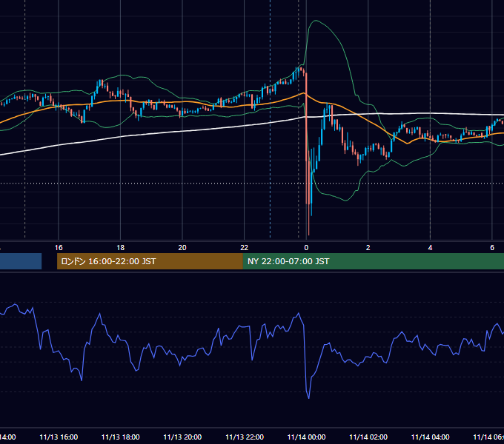Viewport: 504px width, 444px height.
Task: Click the 11/13 16:00 time axis label
Action: coord(59,437)
